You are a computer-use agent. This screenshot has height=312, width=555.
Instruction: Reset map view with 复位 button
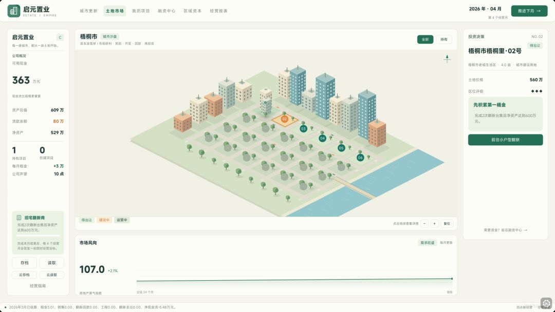click(x=447, y=223)
